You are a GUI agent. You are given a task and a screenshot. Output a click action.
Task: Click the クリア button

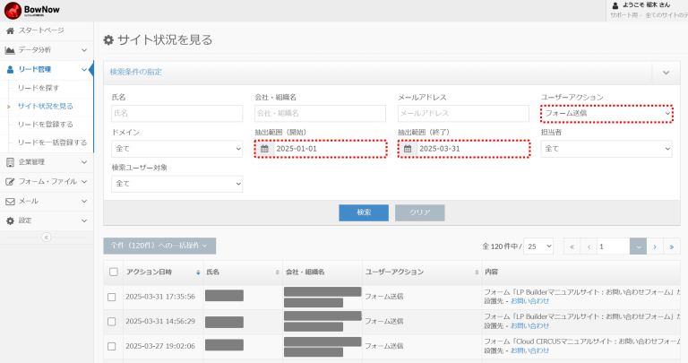[420, 212]
